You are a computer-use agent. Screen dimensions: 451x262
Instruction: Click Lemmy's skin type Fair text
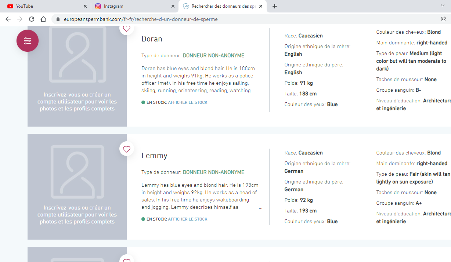(413, 178)
